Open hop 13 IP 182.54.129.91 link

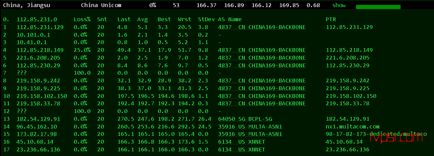[x=38, y=119]
